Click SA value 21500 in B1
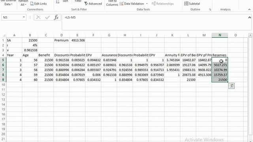Screen dimensions: 253x142 coord(30,40)
